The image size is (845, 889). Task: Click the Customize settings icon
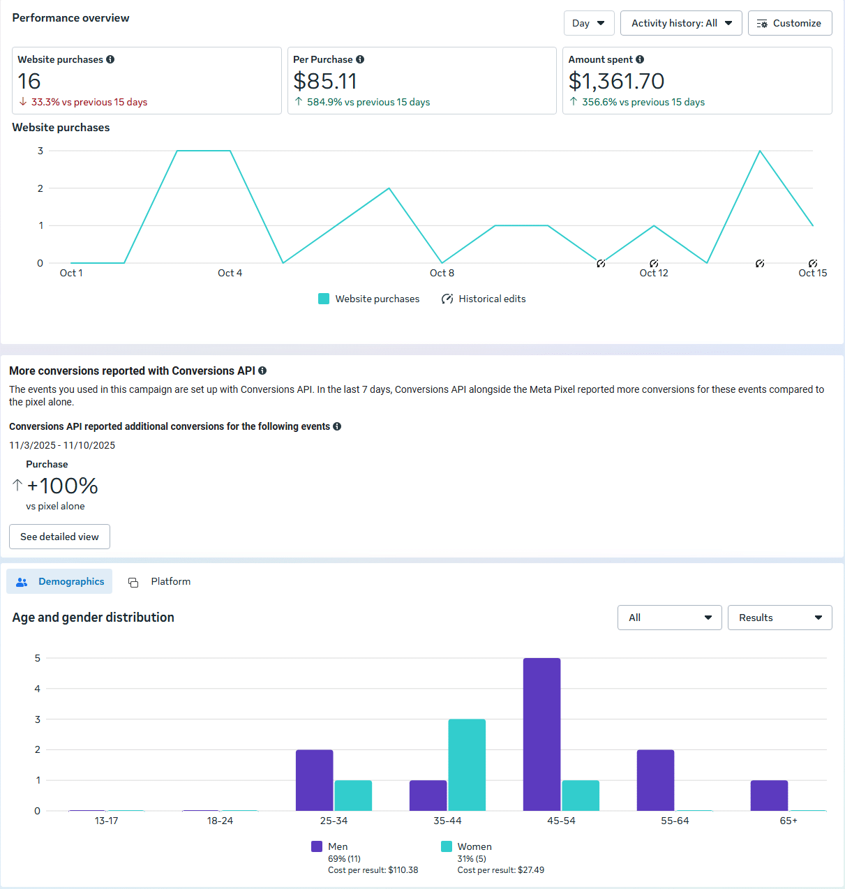pyautogui.click(x=762, y=23)
